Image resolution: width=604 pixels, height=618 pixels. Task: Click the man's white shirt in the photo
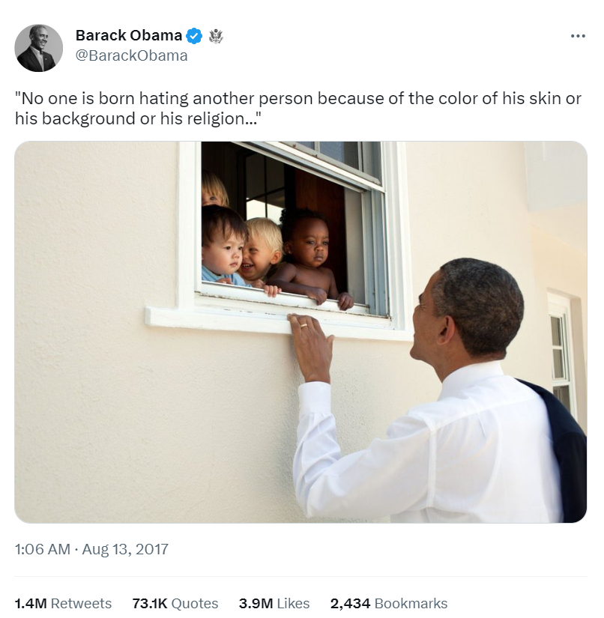420,449
